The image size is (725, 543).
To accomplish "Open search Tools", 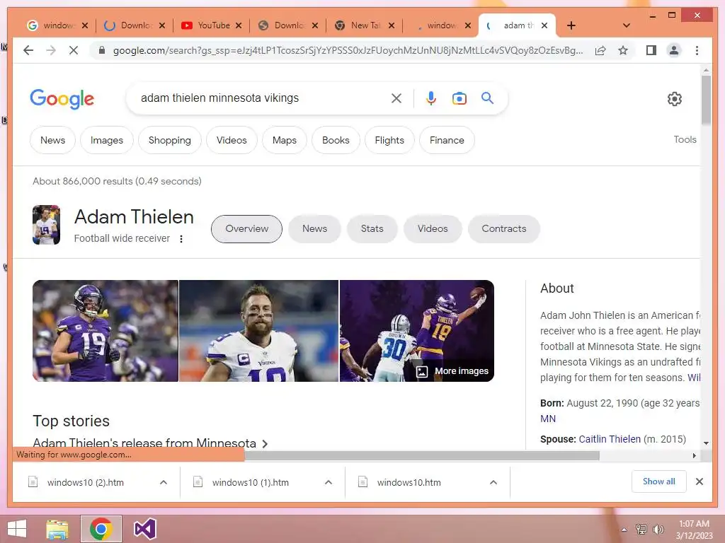I will click(685, 139).
